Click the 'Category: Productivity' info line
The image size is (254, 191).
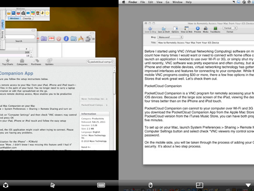[92, 119]
